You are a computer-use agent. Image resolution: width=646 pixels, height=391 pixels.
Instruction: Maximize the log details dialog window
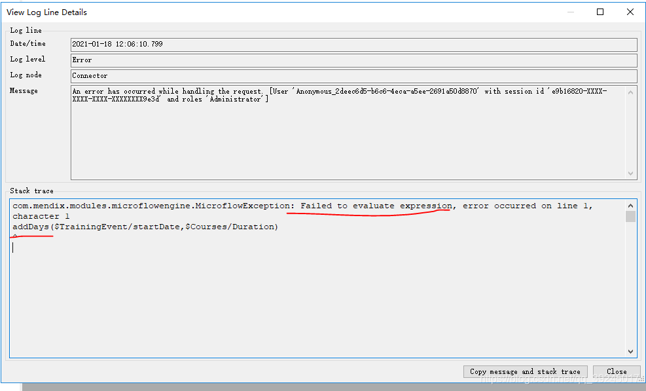coord(600,12)
